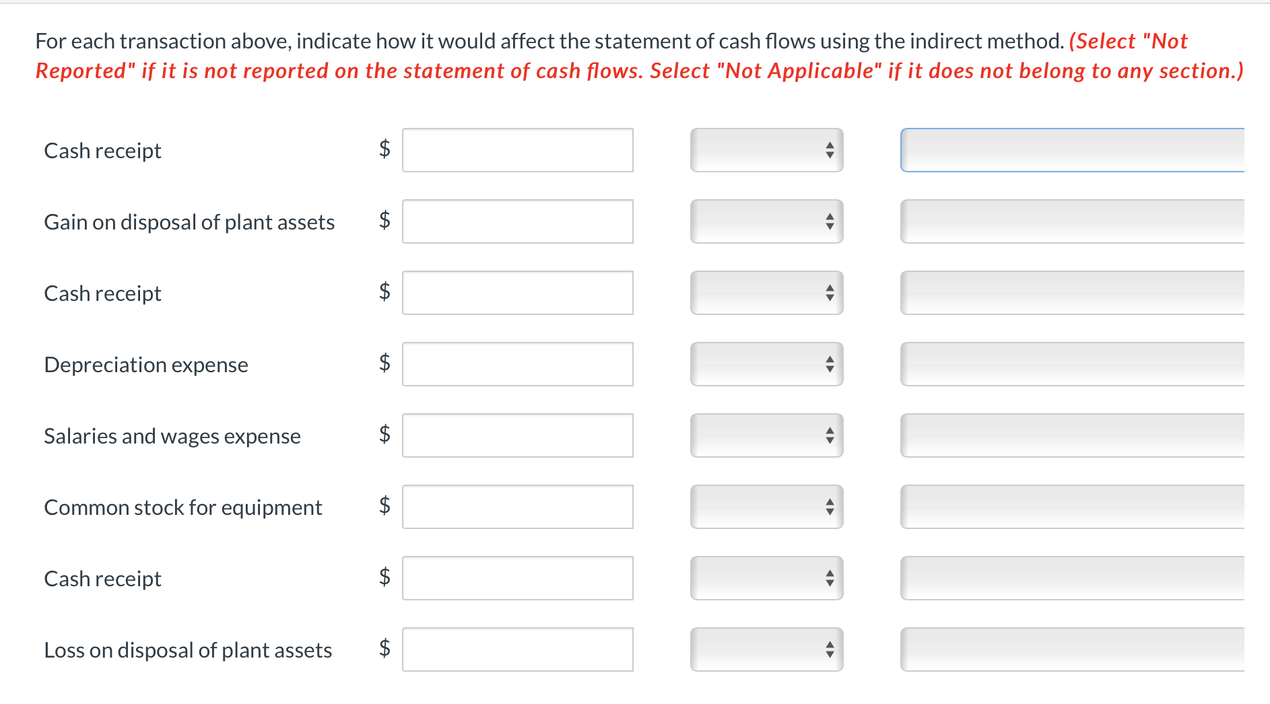Click the Common stock for equipment amount field
The image size is (1270, 704).
pyautogui.click(x=517, y=507)
